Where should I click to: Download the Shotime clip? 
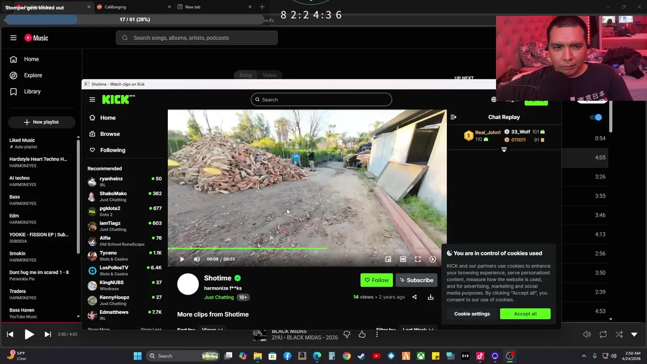point(431,297)
